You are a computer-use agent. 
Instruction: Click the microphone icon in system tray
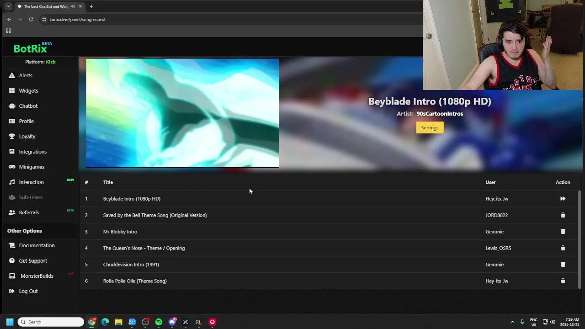522,322
